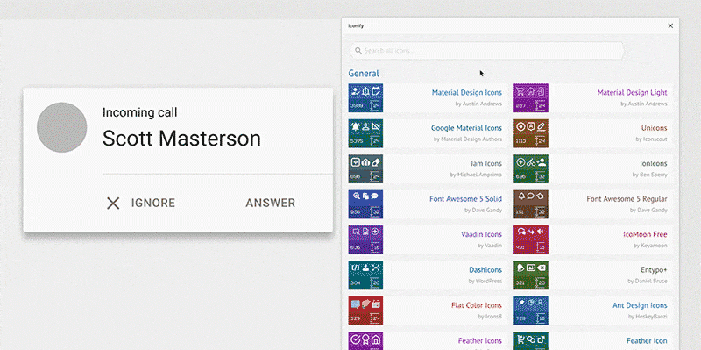The image size is (701, 350).
Task: Open the IonIcons set thumbnail
Action: [531, 168]
